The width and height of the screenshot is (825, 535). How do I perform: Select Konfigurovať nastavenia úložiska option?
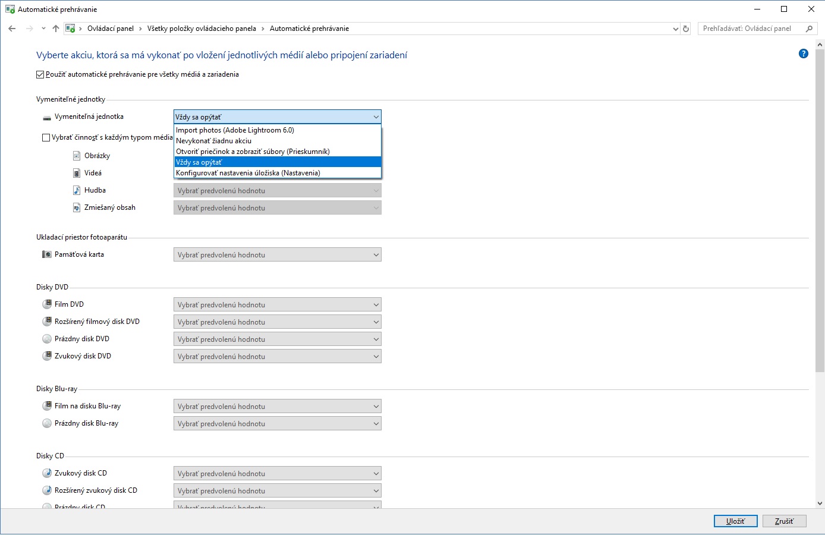(x=278, y=173)
